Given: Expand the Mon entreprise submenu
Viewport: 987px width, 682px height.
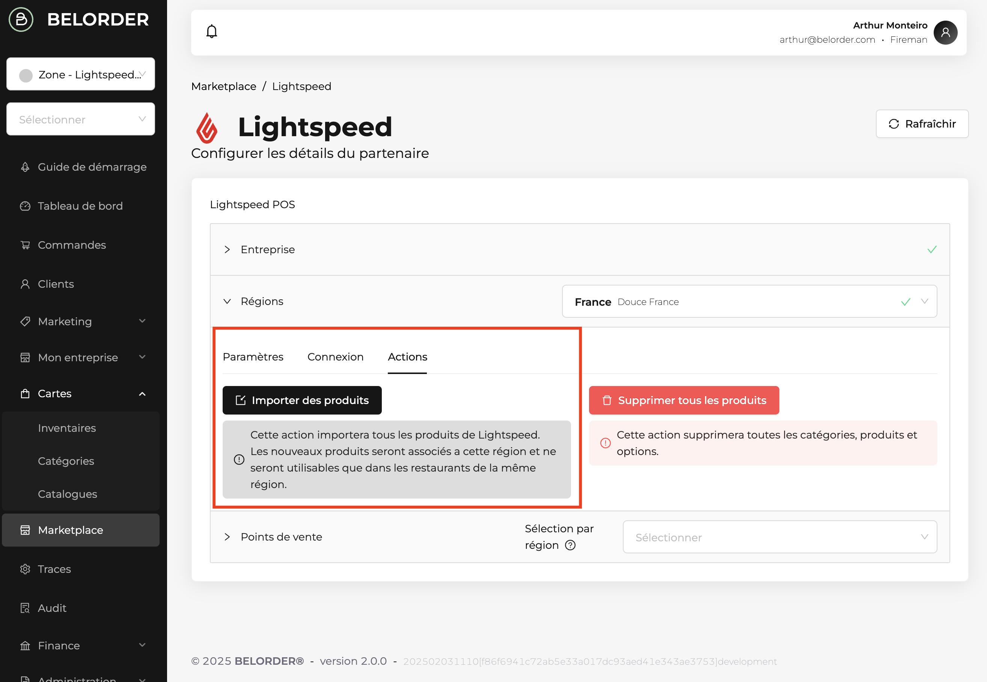Looking at the screenshot, I should pyautogui.click(x=142, y=357).
